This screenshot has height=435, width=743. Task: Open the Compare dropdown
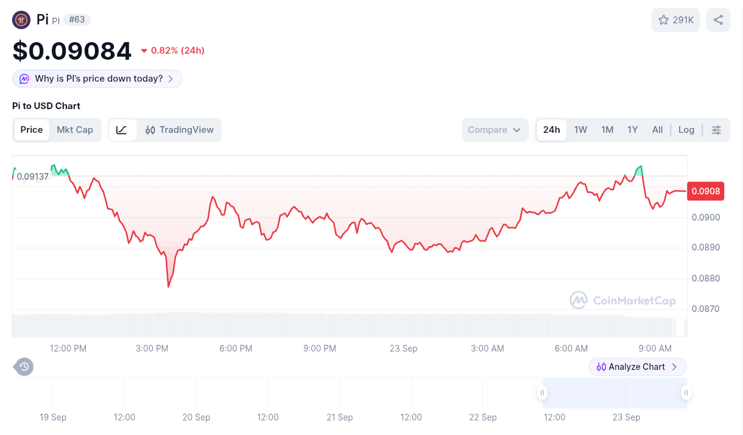click(x=495, y=130)
